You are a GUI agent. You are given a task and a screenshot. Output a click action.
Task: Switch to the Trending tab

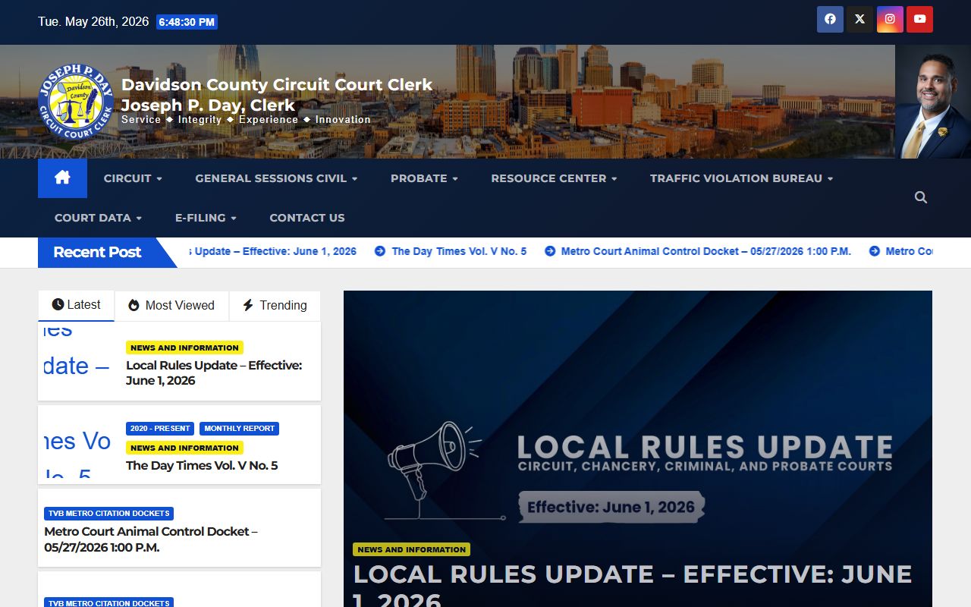pos(275,305)
